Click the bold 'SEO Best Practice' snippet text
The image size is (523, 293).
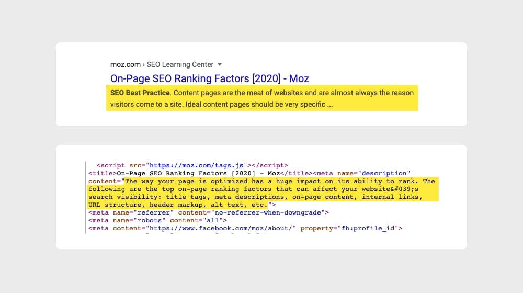[140, 93]
